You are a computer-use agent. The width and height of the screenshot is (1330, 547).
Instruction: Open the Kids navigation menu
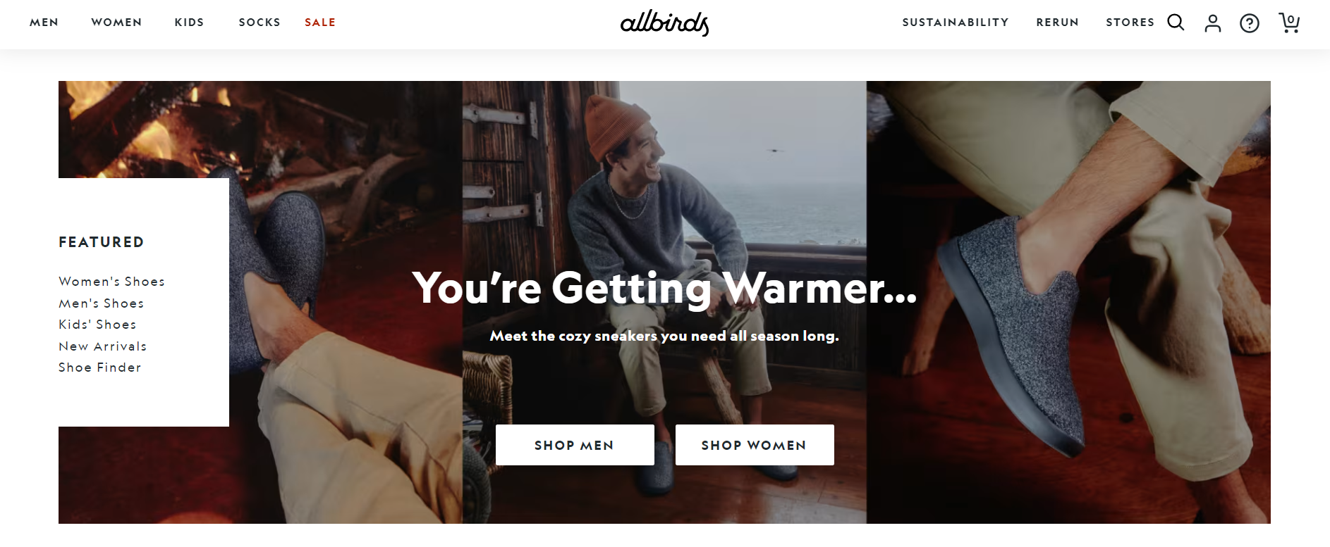189,23
